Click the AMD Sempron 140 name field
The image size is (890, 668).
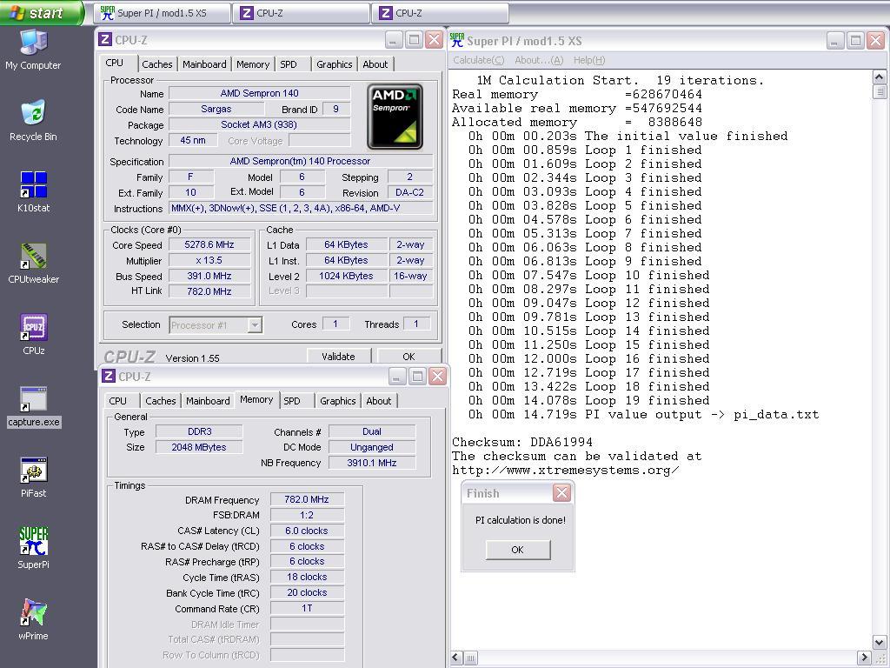259,93
